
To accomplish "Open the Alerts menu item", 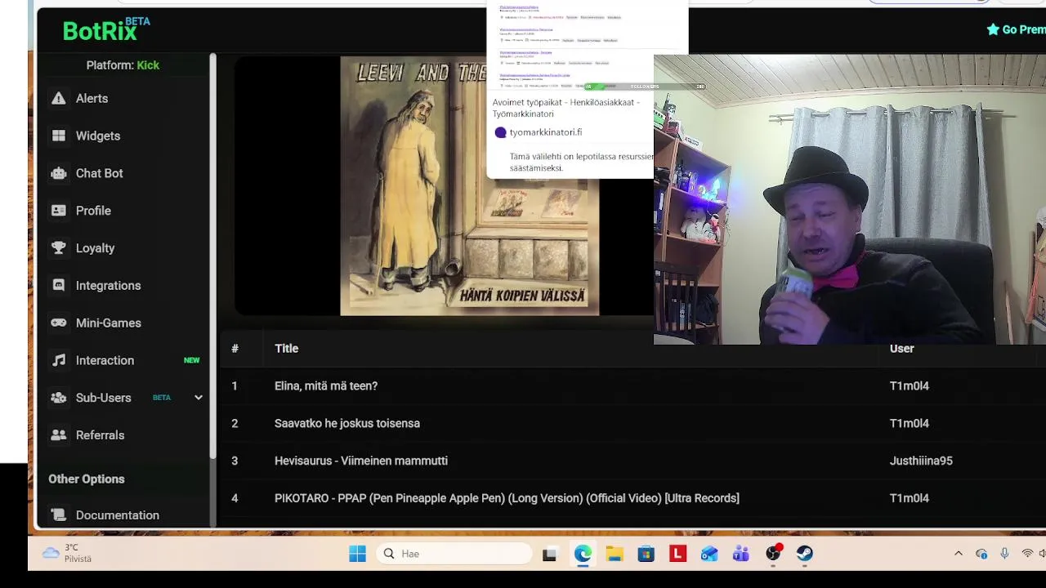I will tap(92, 98).
